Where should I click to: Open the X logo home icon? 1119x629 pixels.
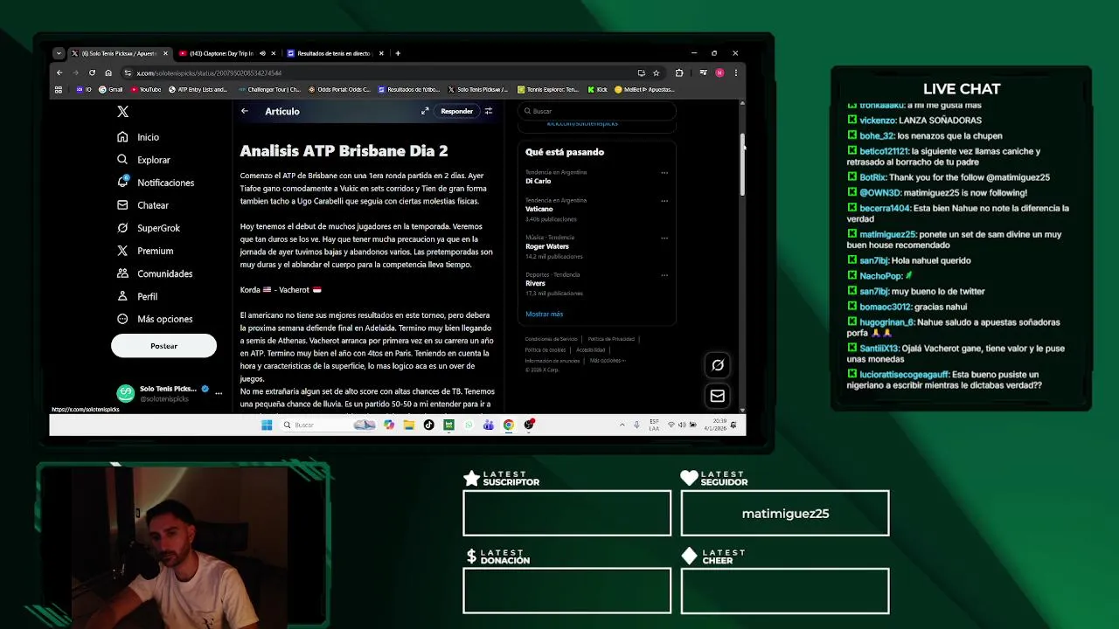tap(122, 112)
